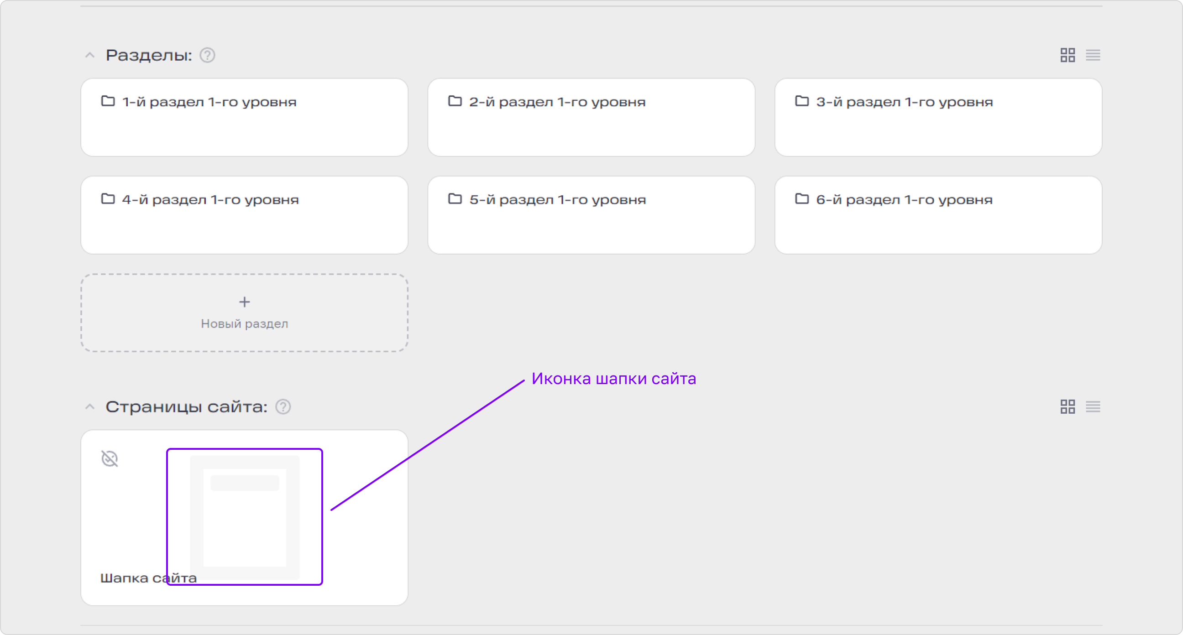Screen dimensions: 1183x635
Task: Click folder icon of 3-й раздел
Action: [802, 101]
